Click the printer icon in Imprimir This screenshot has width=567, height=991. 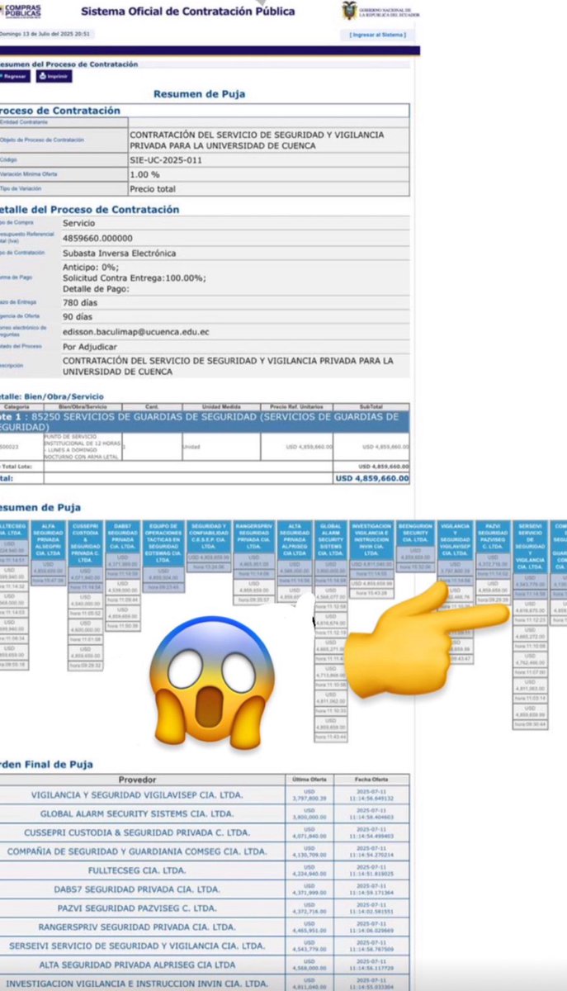(x=41, y=76)
